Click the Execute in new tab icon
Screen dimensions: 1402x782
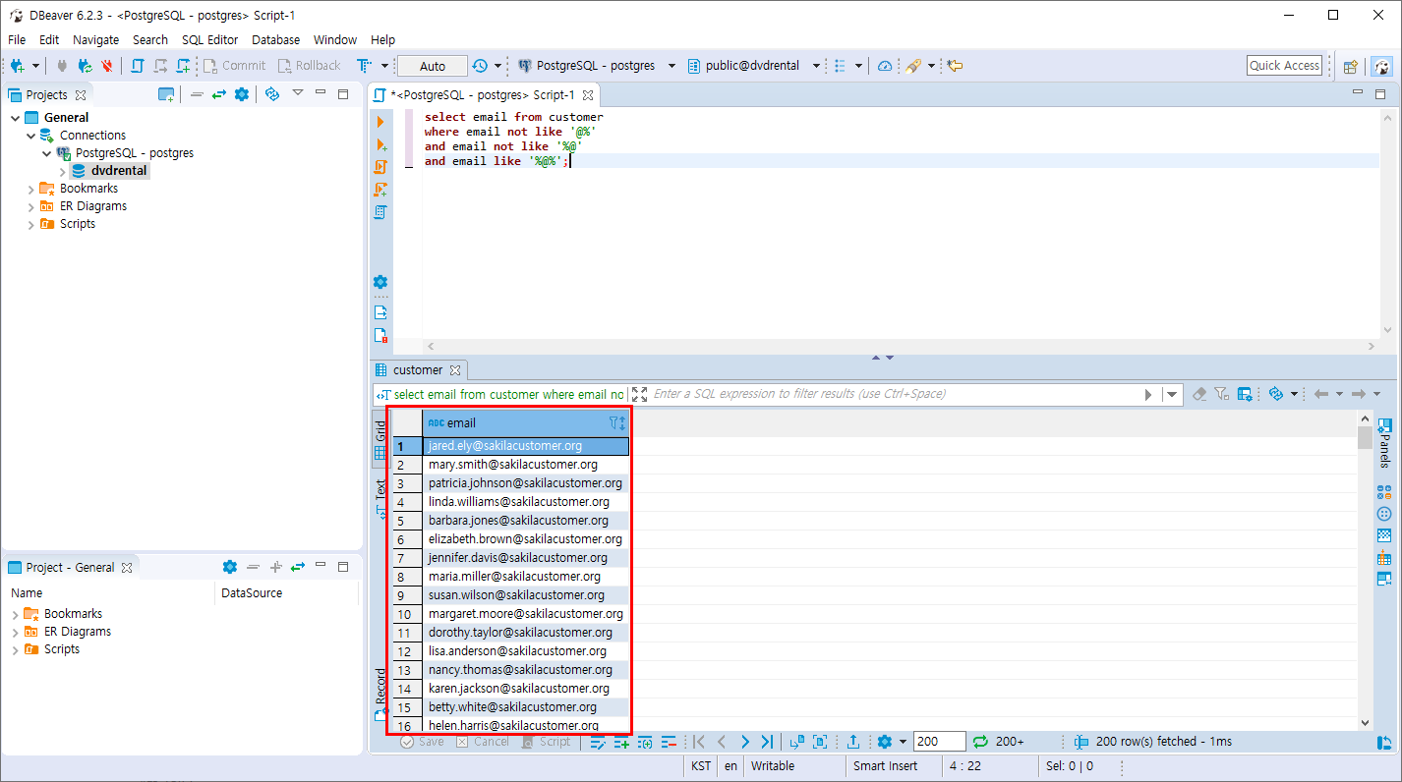(x=380, y=144)
